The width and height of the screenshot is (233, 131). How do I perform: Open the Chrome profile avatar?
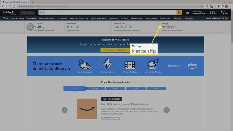tap(226, 6)
